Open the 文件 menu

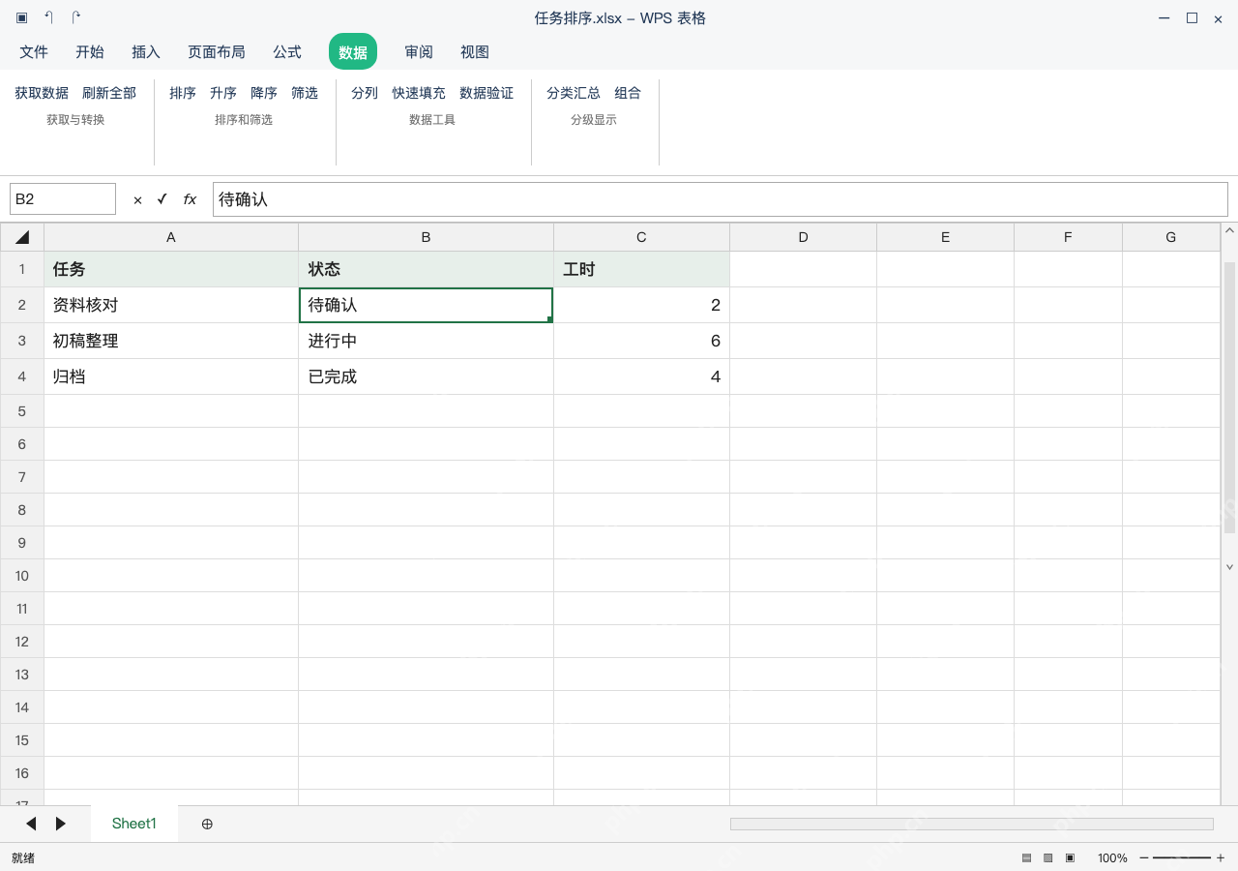pyautogui.click(x=34, y=52)
